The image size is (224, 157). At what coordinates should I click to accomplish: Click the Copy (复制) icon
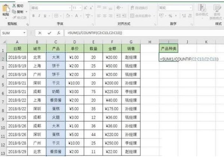click(14, 12)
